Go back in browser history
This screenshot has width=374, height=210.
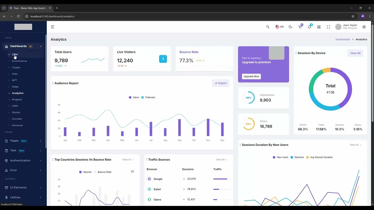click(4, 16)
